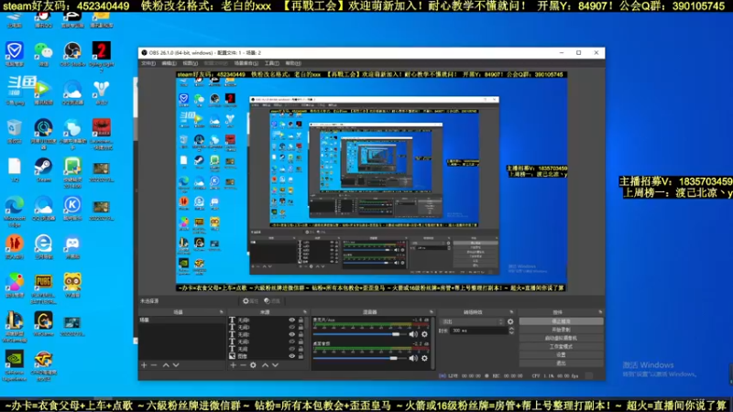733x412 pixels.
Task: Increase transition duration with up arrow
Action: point(511,329)
